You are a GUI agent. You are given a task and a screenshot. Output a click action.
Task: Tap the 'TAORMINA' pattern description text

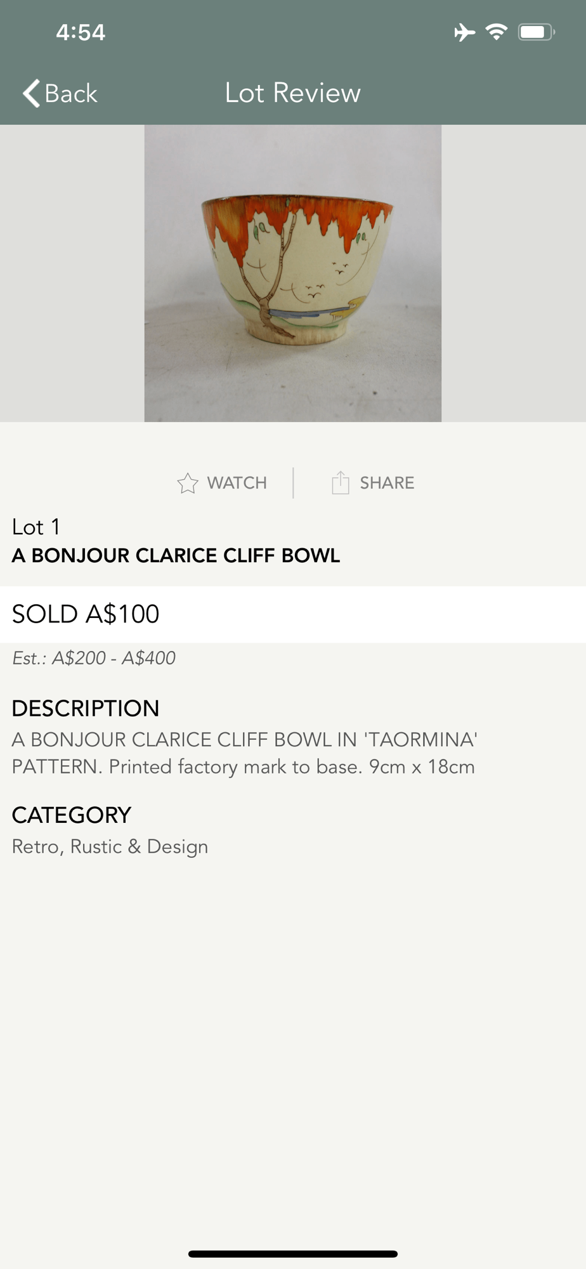coord(244,753)
